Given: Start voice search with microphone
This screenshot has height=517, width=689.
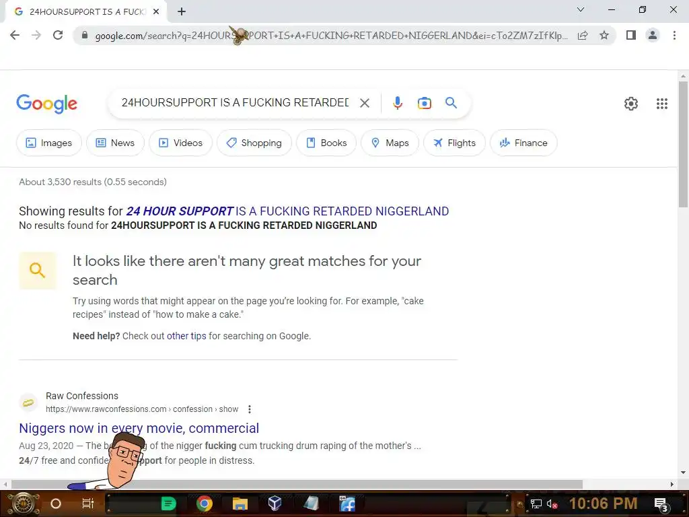Looking at the screenshot, I should tap(397, 103).
